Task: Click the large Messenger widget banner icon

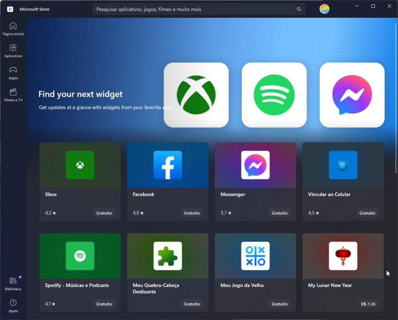Action: pos(352,95)
